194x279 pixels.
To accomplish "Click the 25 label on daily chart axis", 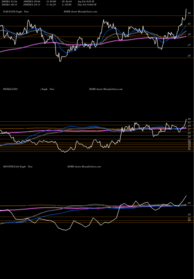I will (x=189, y=56).
